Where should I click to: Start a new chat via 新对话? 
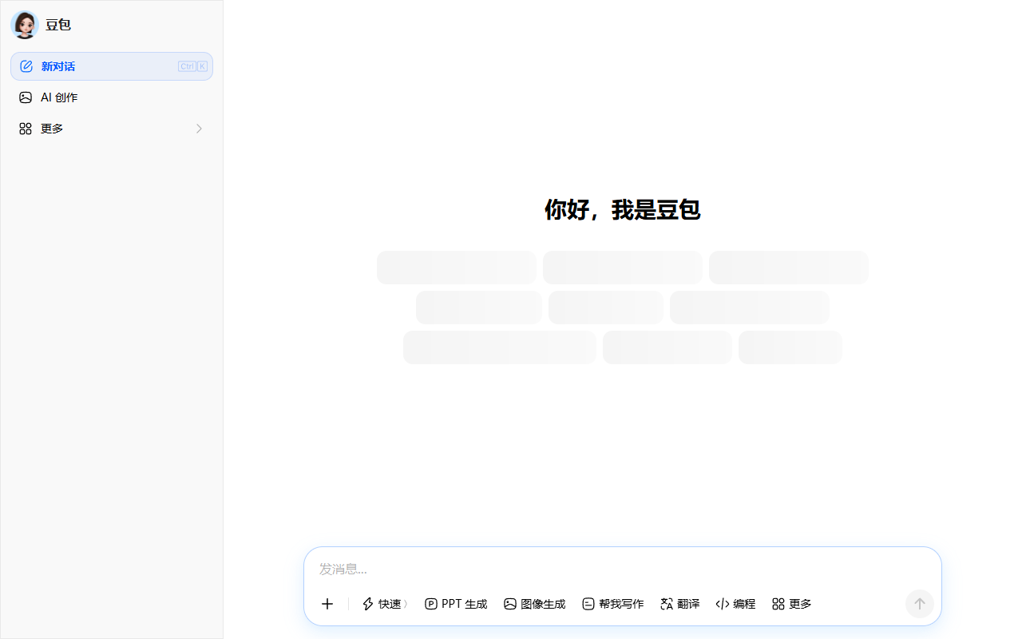(112, 66)
